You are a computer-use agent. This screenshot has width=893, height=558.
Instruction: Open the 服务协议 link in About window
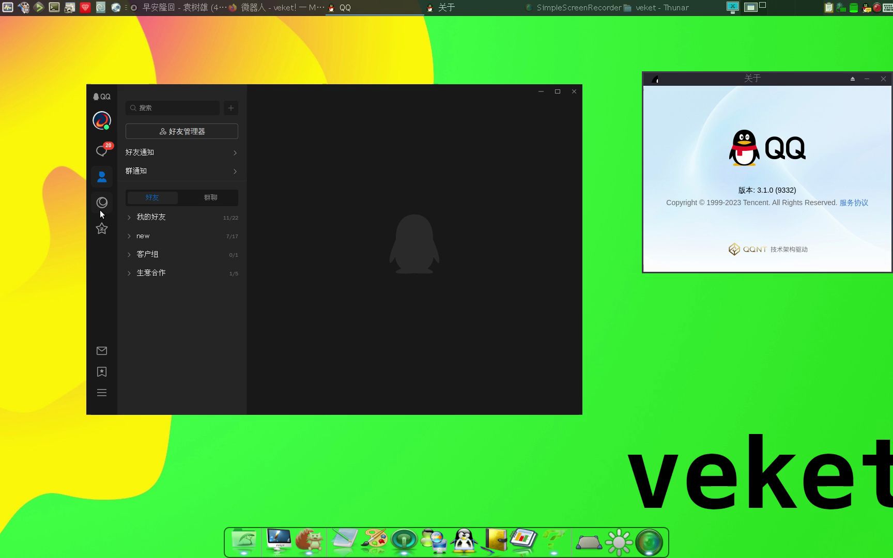tap(854, 203)
